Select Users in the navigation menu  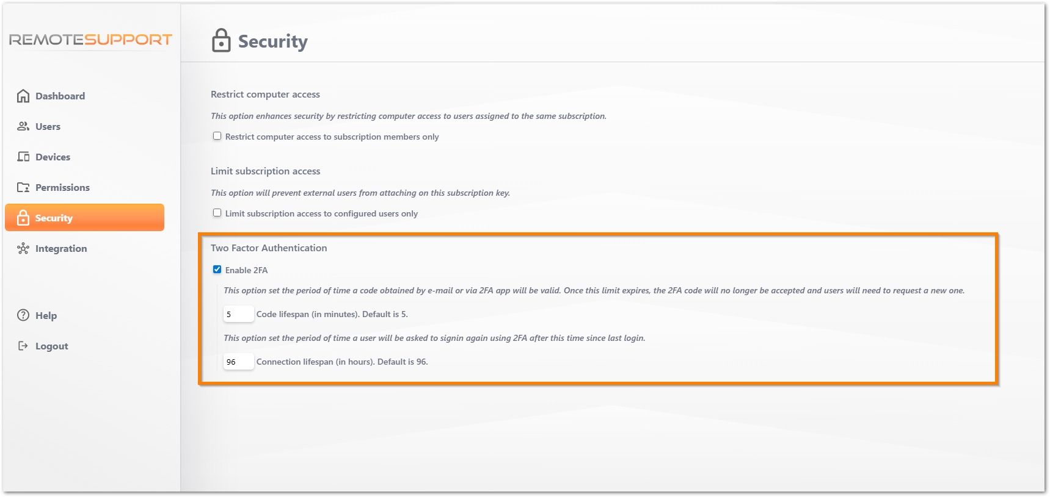48,126
